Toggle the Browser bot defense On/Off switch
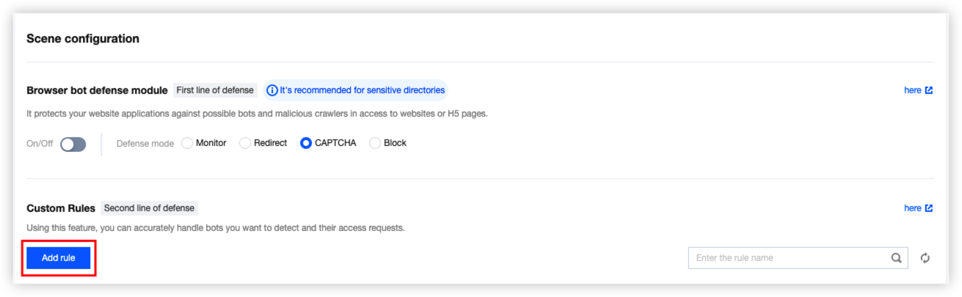The height and width of the screenshot is (297, 962). 73,144
